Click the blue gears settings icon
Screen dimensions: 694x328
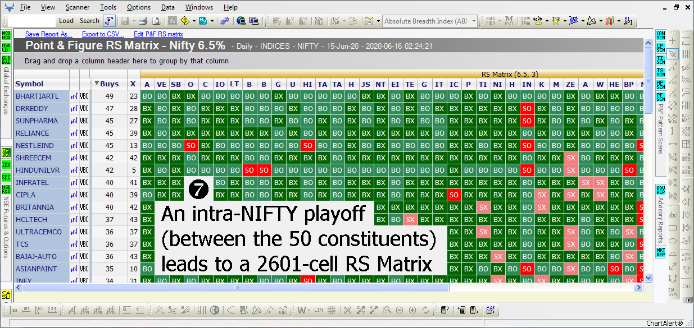225,21
